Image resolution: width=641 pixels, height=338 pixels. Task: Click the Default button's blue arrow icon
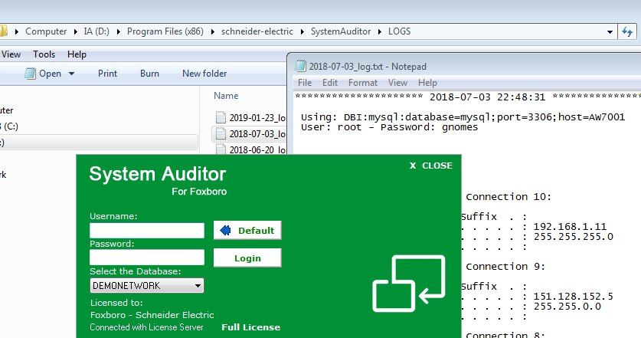click(x=225, y=231)
